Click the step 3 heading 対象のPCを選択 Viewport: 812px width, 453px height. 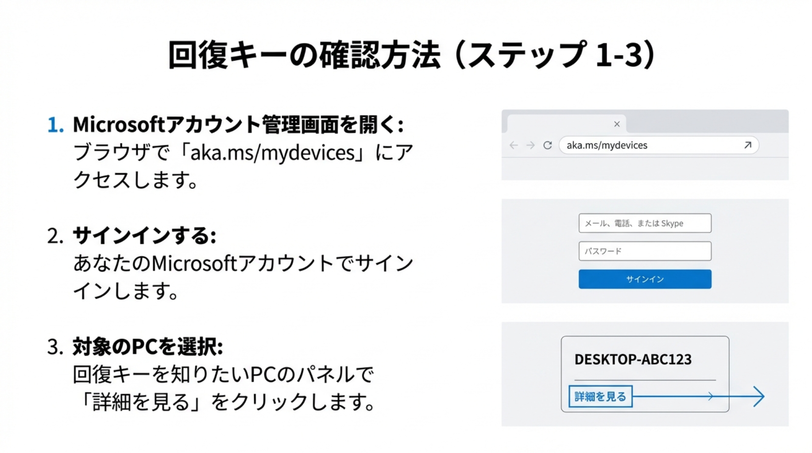tap(147, 347)
